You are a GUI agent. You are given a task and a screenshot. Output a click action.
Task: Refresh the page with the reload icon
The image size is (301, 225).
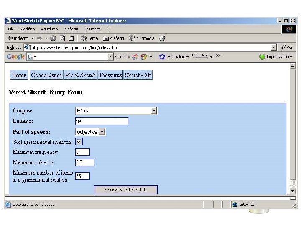(62, 38)
